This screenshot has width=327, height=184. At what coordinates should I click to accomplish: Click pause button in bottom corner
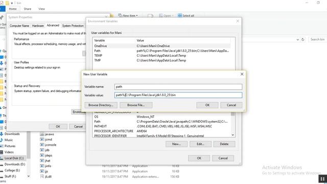[322, 179]
